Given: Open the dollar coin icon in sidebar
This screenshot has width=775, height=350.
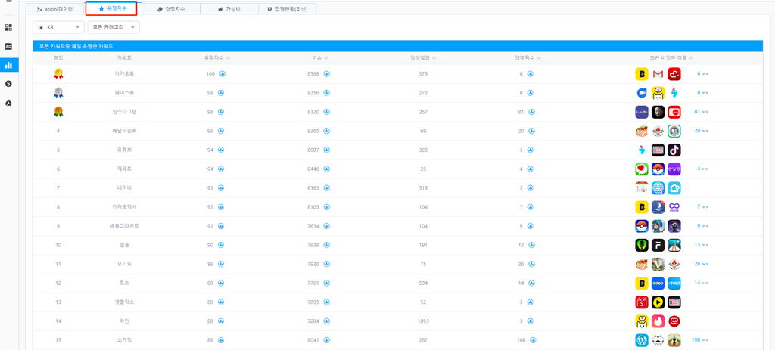Looking at the screenshot, I should pyautogui.click(x=8, y=84).
